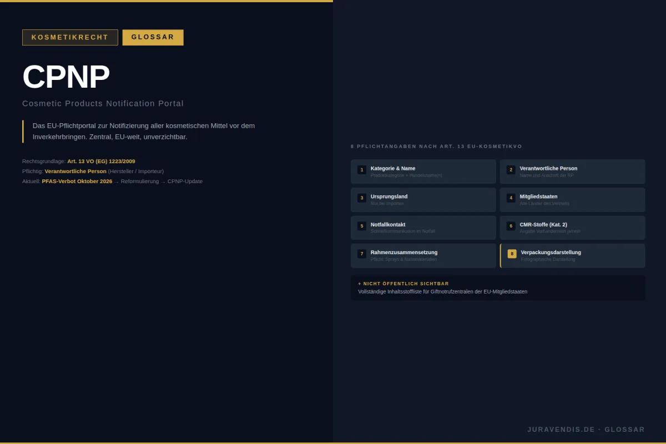Click the description starting 'Das EU-Pflichtportal'
Image resolution: width=666 pixels, height=444 pixels.
(144, 132)
